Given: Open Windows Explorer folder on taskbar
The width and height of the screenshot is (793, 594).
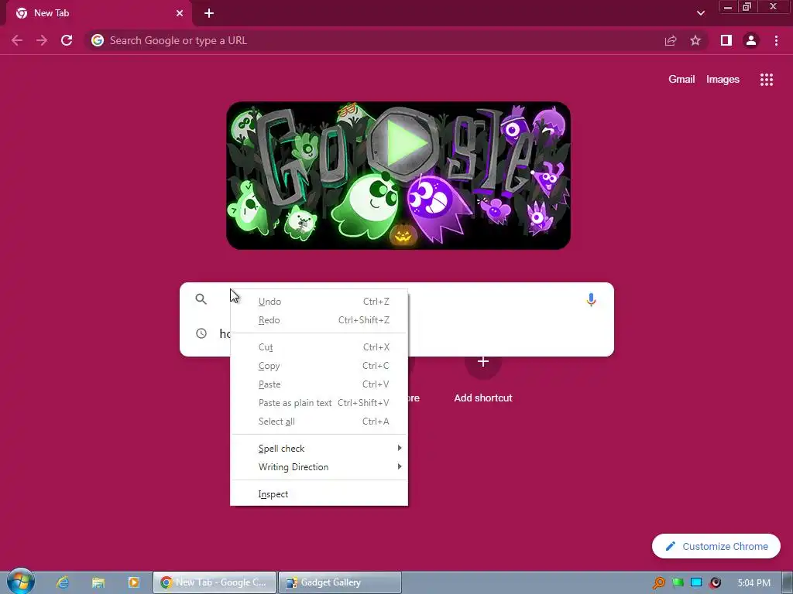Looking at the screenshot, I should point(98,582).
